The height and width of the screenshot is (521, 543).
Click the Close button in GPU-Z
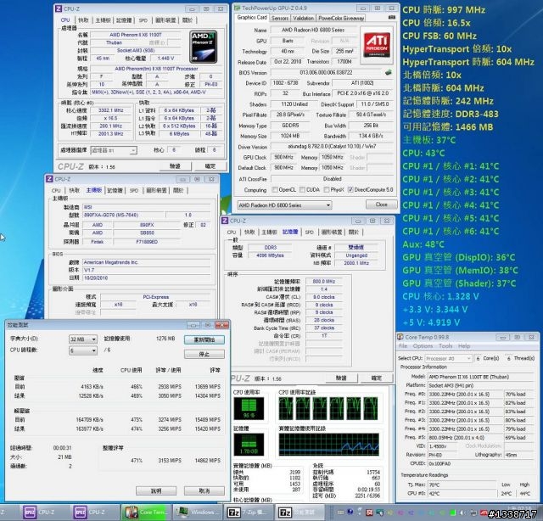click(382, 204)
